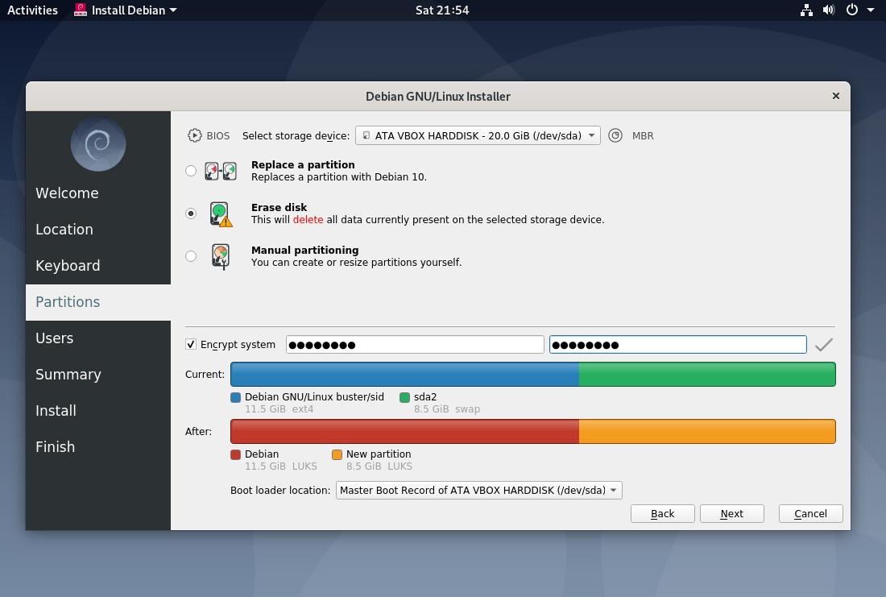This screenshot has height=597, width=886.
Task: Click the red Debian legend swatch
Action: [236, 454]
